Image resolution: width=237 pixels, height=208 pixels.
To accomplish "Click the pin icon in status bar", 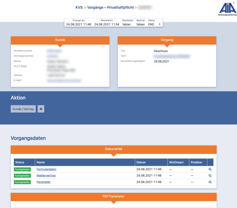I will (160, 24).
